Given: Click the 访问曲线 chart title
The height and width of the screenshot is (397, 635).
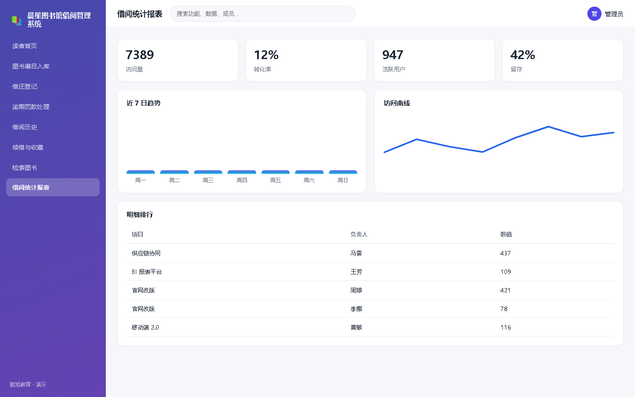Looking at the screenshot, I should (397, 103).
